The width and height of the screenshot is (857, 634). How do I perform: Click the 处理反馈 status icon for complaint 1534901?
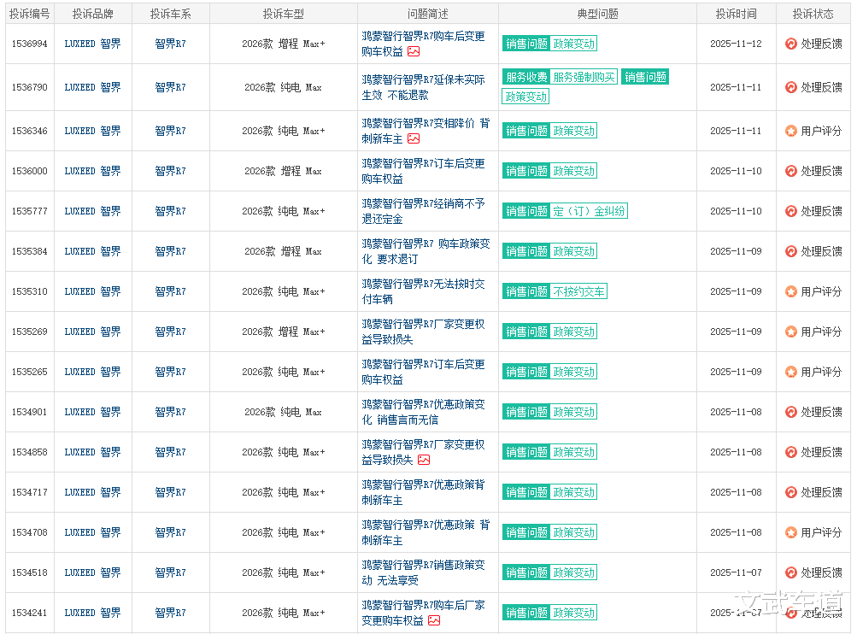tap(791, 412)
